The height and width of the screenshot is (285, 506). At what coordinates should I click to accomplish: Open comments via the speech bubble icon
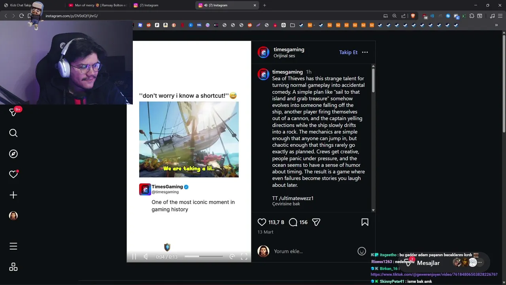tap(293, 222)
